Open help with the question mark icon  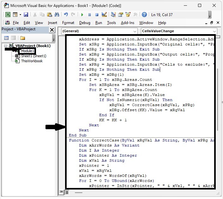[x=144, y=15]
